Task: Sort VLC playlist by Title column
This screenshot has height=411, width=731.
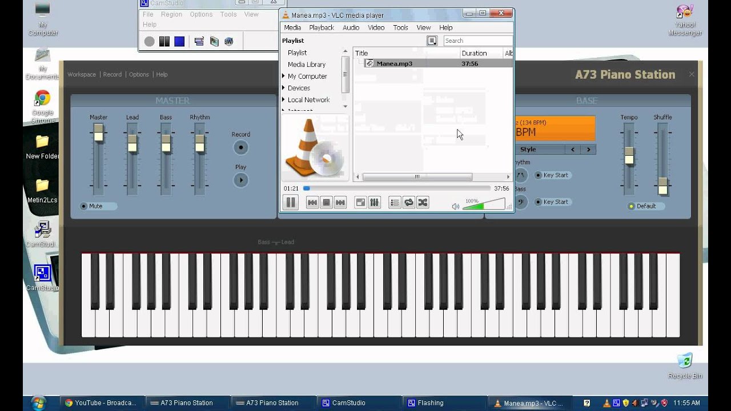Action: click(407, 53)
